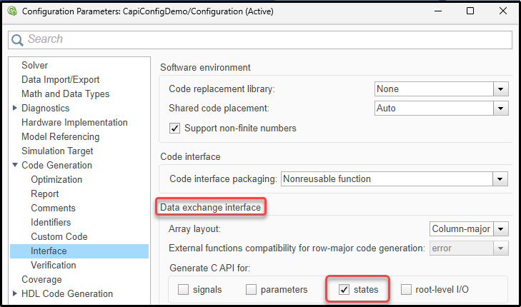Collapse the Code Generation tree node
Screen dimensions: 521x307
pos(16,166)
